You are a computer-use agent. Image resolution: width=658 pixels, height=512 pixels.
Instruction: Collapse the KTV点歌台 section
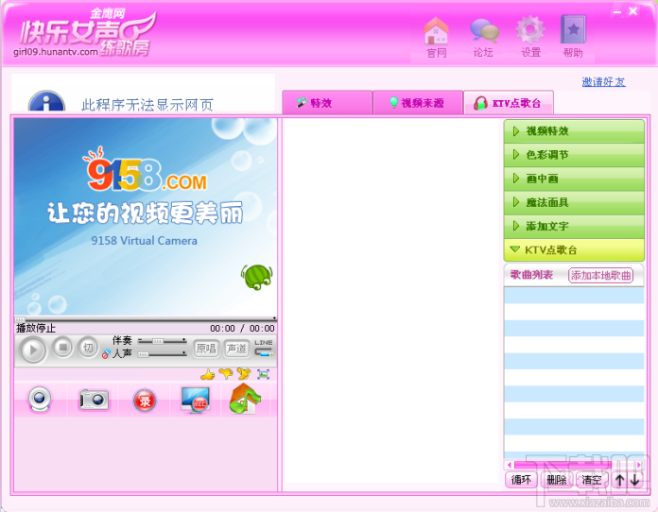574,250
